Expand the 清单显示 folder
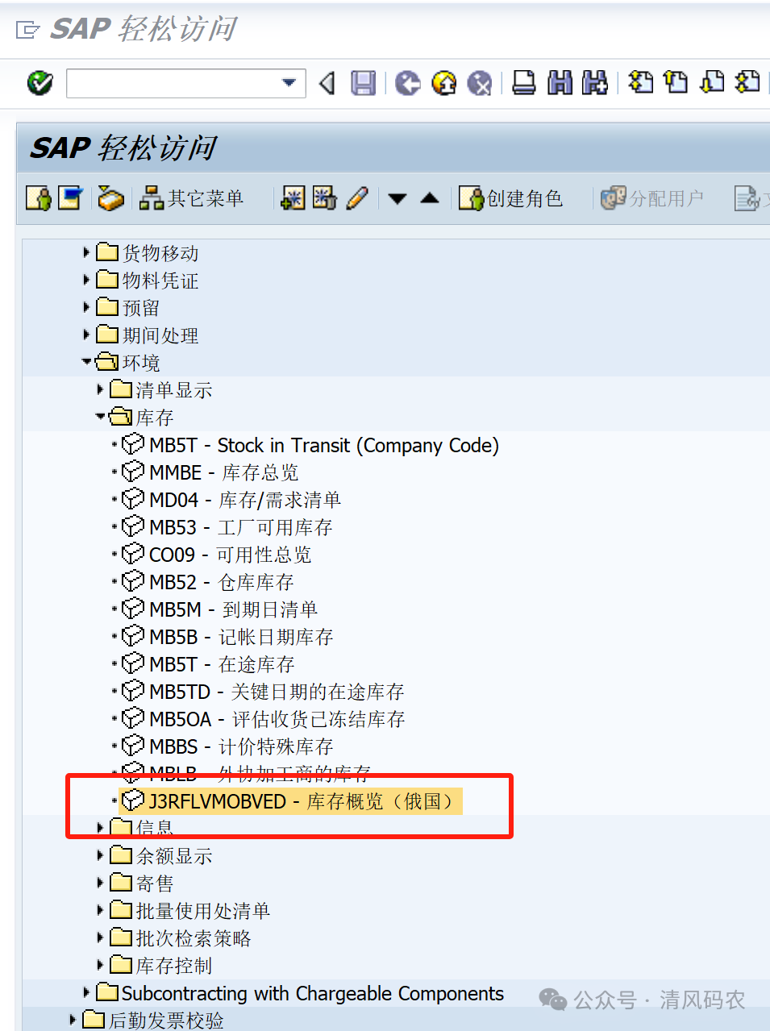 [101, 390]
